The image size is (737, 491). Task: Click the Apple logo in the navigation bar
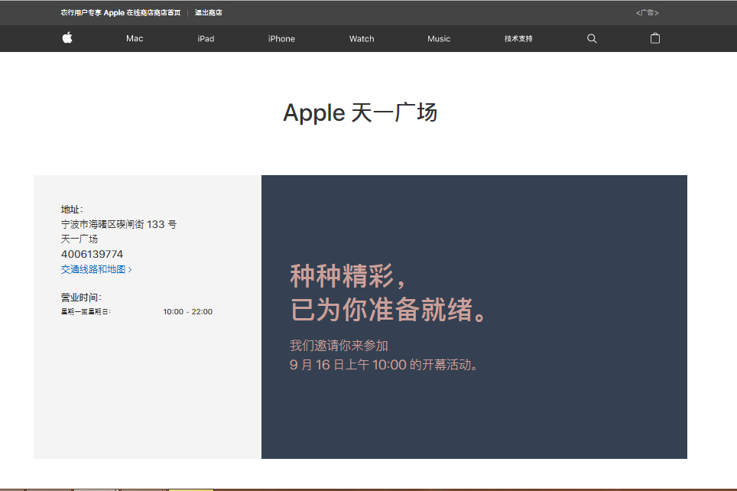pyautogui.click(x=67, y=38)
